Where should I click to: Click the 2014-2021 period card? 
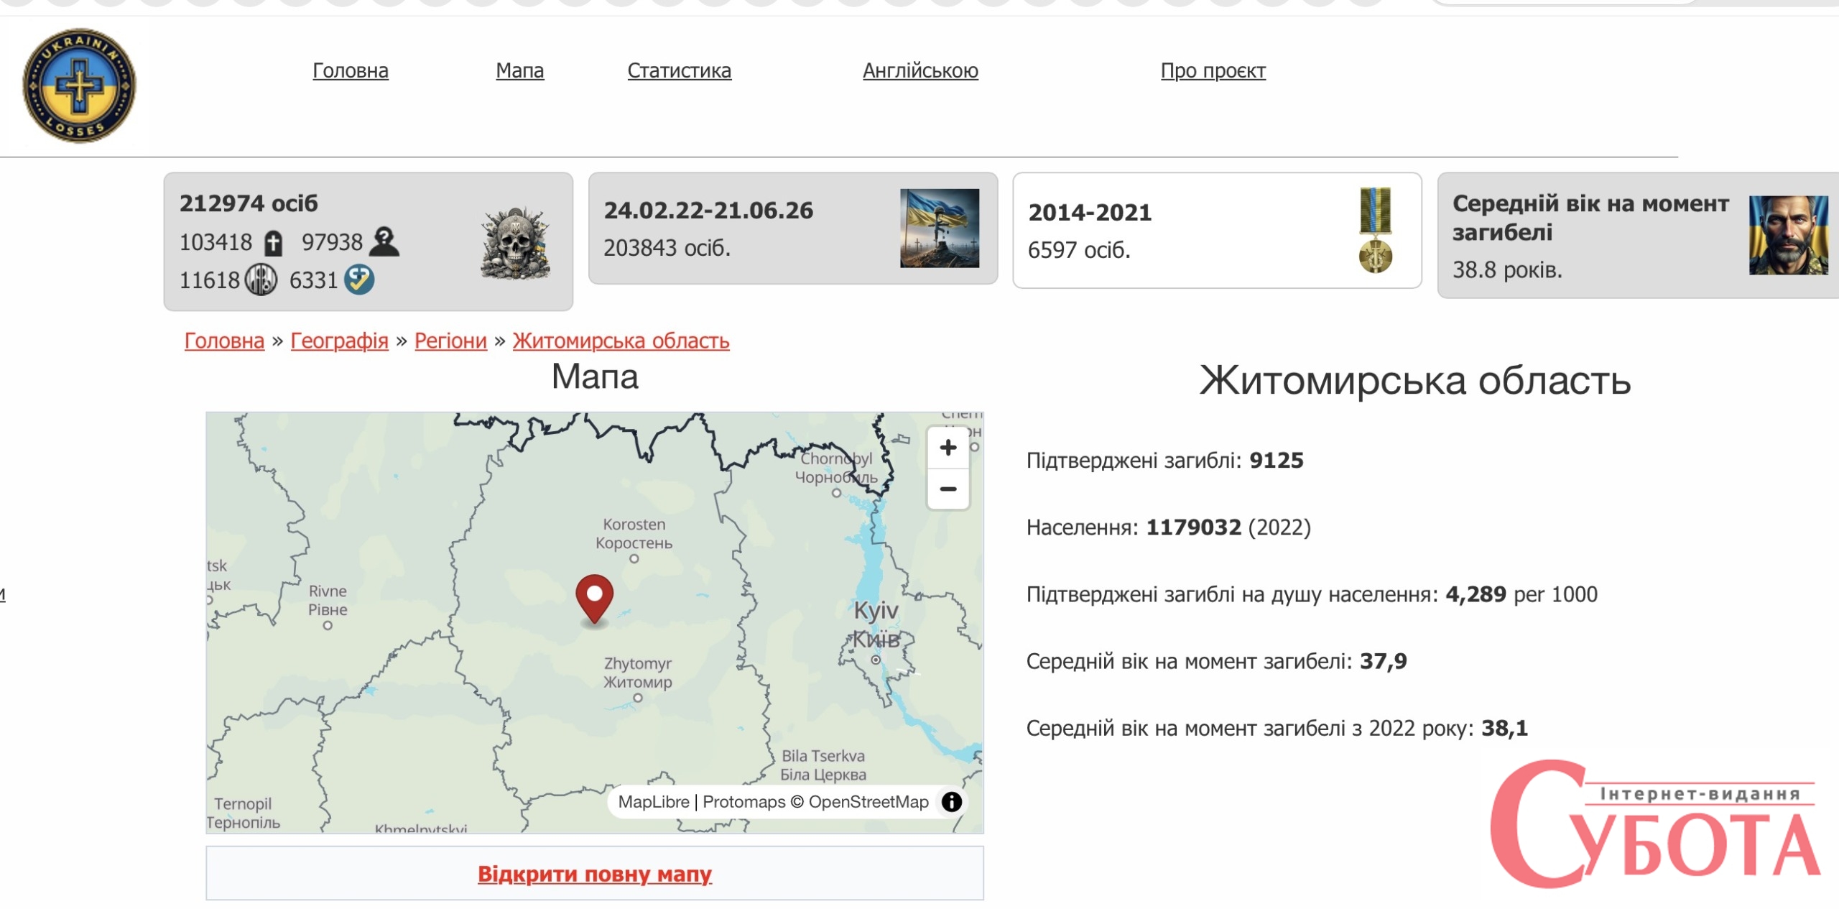(x=1217, y=230)
